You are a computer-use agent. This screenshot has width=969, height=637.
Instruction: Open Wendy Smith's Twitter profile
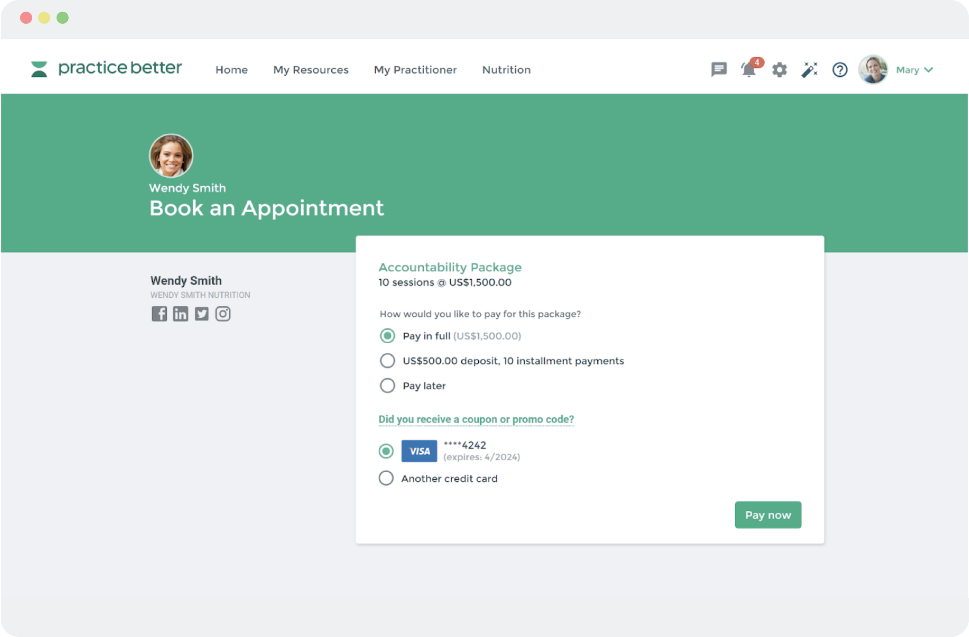[x=202, y=314]
